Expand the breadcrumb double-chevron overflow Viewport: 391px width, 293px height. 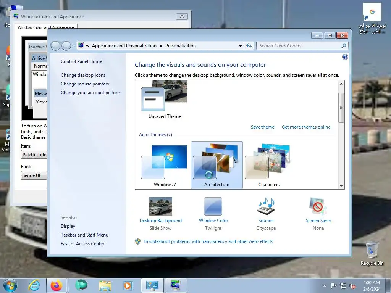pos(87,46)
